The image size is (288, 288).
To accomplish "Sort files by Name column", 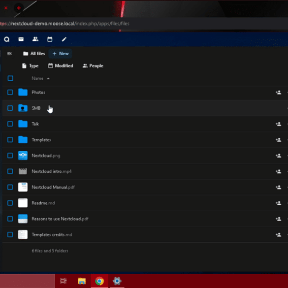I will [40, 78].
